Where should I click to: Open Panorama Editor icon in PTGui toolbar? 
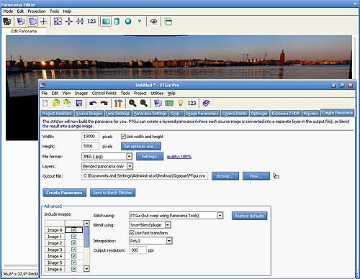pyautogui.click(x=158, y=104)
